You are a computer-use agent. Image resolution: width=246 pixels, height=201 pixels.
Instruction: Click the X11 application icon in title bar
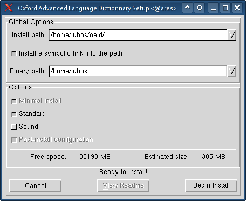9,8
